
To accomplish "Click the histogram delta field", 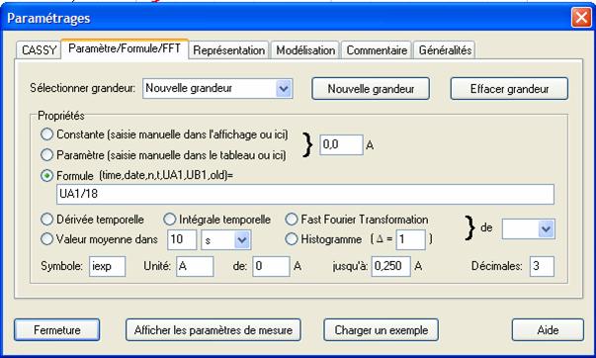I will coord(410,239).
